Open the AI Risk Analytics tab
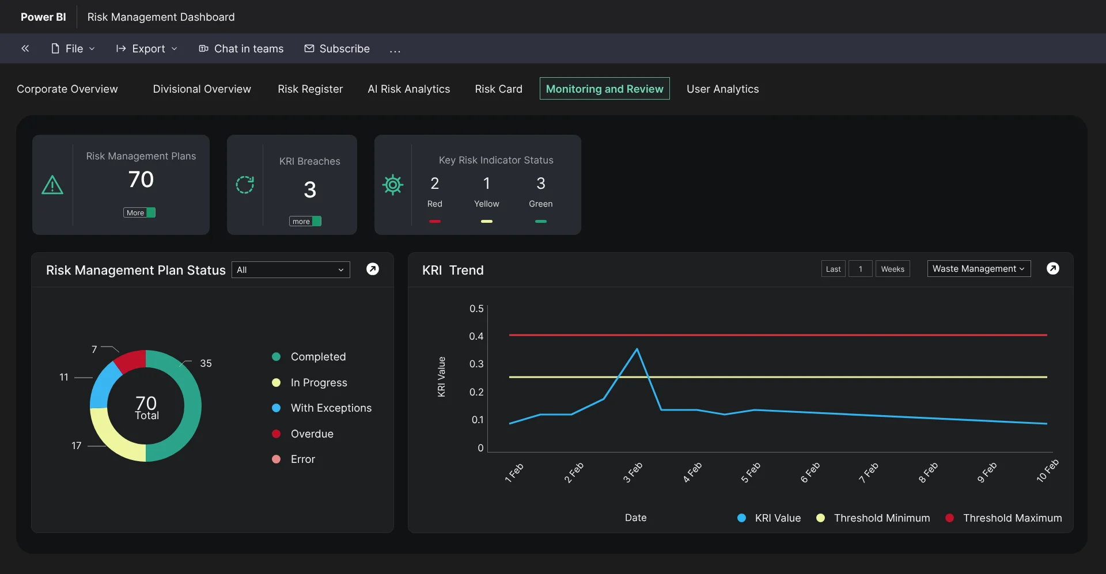Screen dimensions: 1106x574 click(409, 89)
